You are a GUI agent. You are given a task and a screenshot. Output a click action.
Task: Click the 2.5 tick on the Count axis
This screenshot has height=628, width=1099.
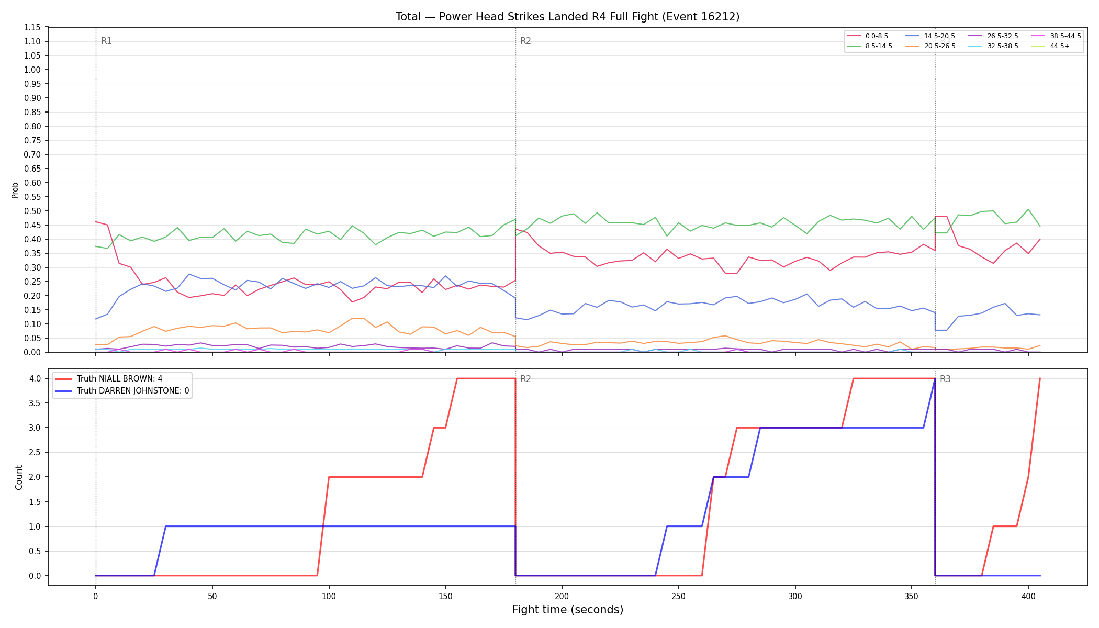point(35,453)
